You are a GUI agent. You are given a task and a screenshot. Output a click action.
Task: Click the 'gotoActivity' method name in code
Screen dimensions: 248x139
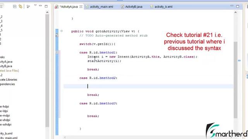point(107,31)
